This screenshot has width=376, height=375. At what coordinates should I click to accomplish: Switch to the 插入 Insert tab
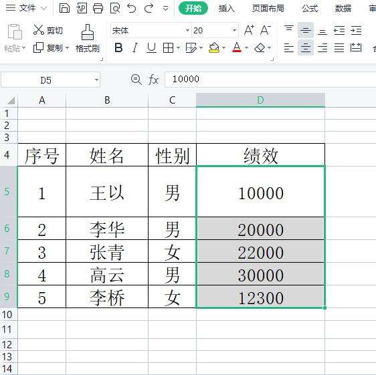(x=226, y=9)
